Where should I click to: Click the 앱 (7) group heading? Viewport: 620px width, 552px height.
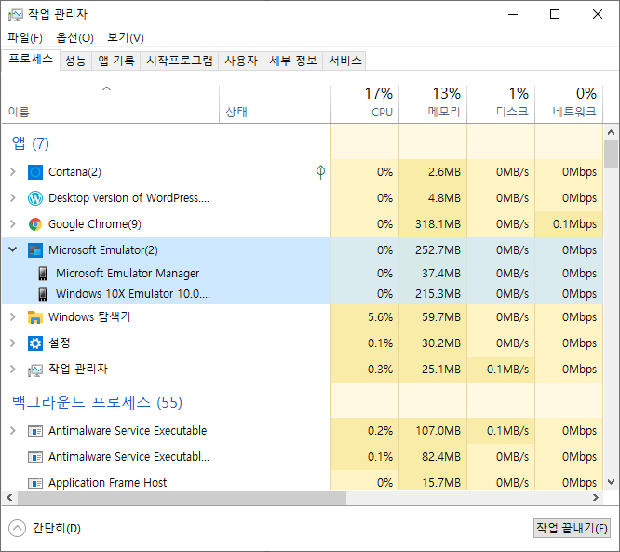point(31,143)
